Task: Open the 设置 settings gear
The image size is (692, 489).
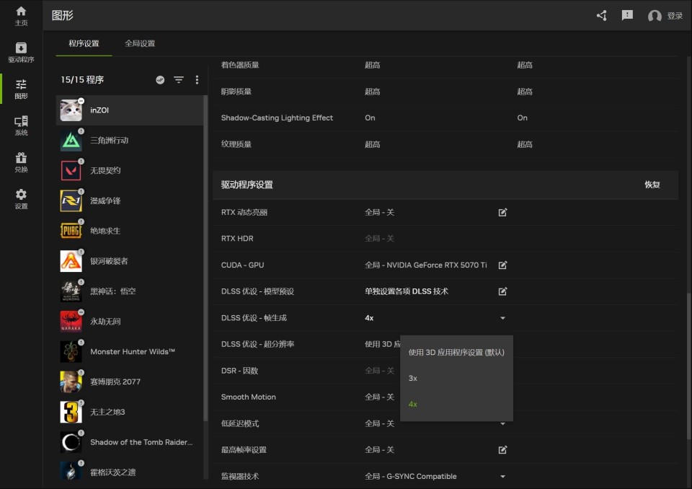Action: (x=21, y=199)
